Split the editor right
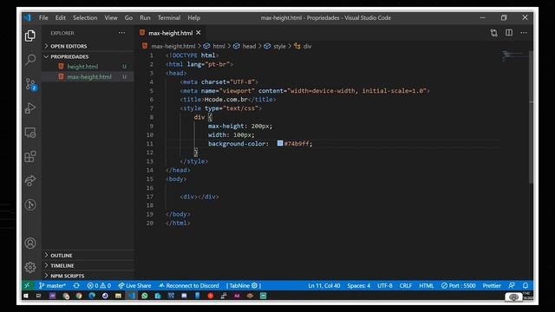The height and width of the screenshot is (312, 555). (x=509, y=33)
